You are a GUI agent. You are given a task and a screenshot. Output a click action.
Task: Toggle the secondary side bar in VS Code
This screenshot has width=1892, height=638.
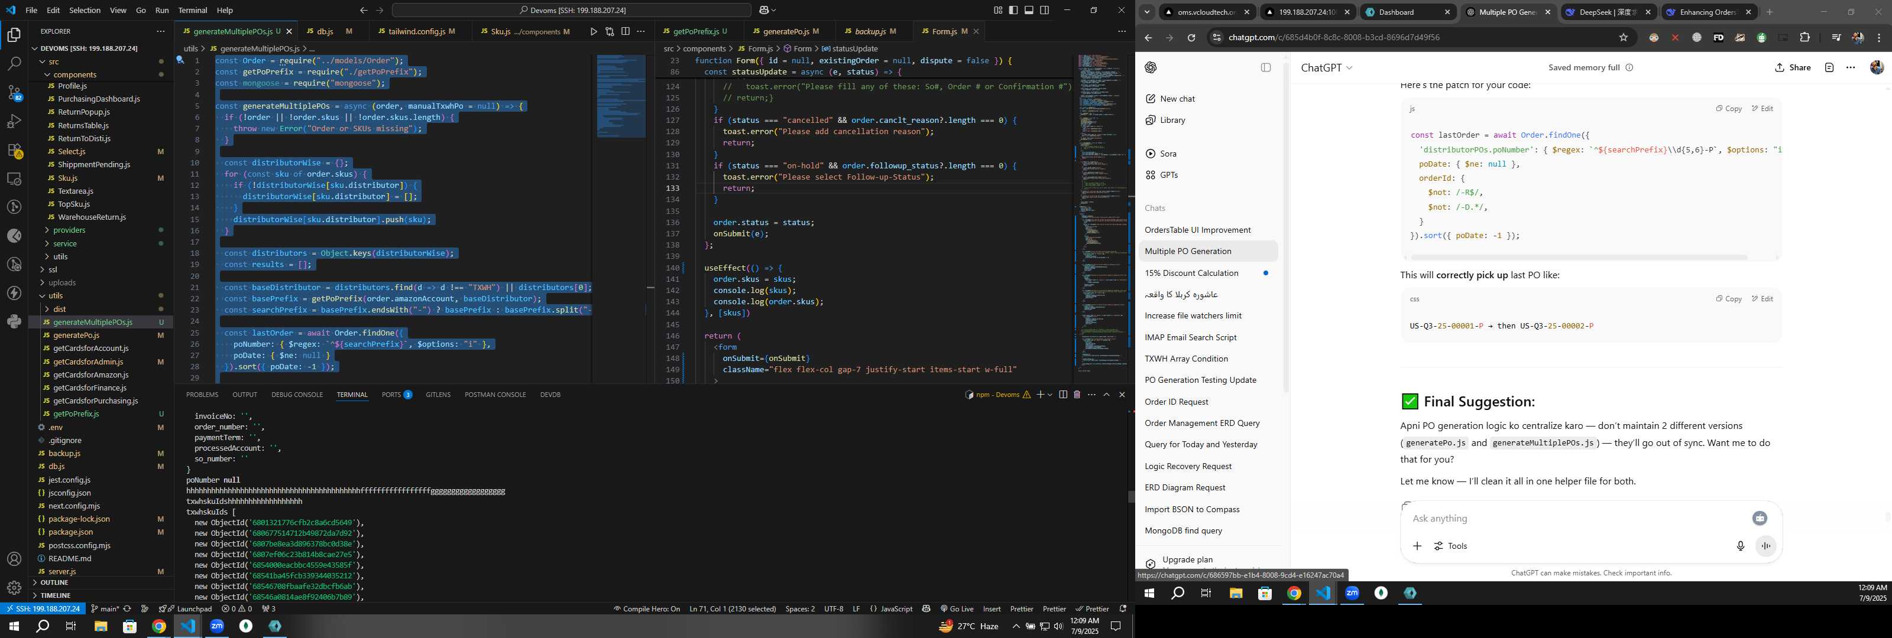(x=1044, y=10)
